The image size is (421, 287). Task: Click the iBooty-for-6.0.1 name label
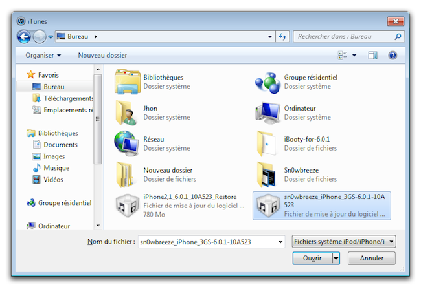pos(307,140)
